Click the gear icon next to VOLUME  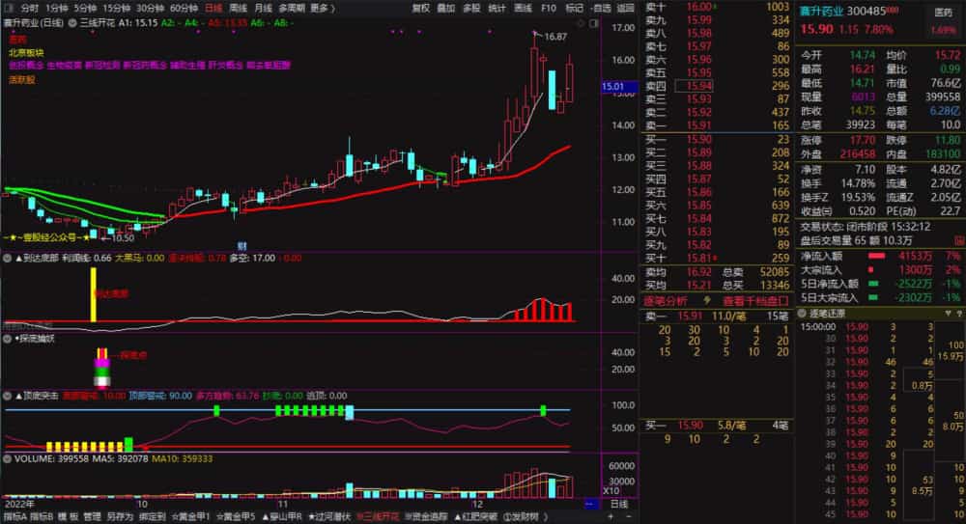coord(8,458)
